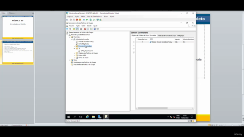Collapse the Floresta juliobattisti.com.br node
Screen dimensions: 244x137
(67, 35)
